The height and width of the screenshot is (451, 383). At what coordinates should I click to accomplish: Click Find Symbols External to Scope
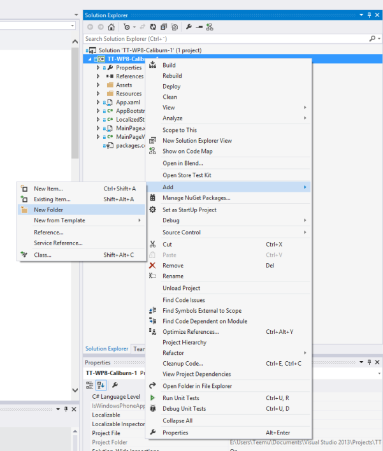229,311
